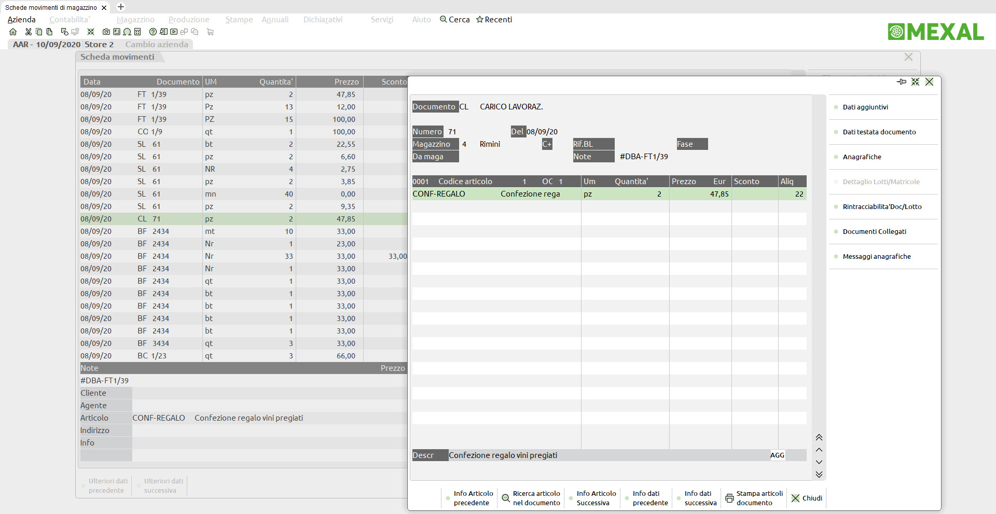Click the Descr input field

click(571, 455)
